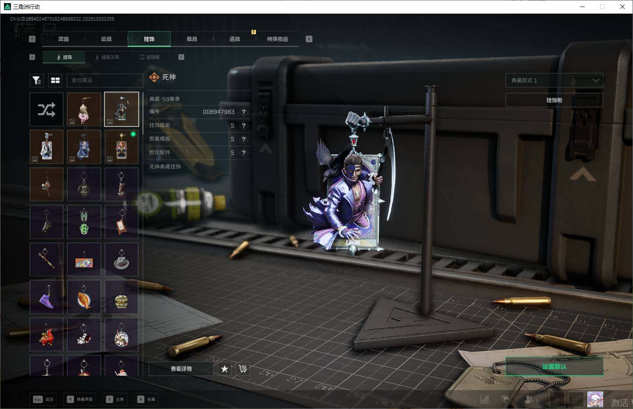The height and width of the screenshot is (409, 633).
Task: Click the help icon beside 编号
Action: coord(244,112)
